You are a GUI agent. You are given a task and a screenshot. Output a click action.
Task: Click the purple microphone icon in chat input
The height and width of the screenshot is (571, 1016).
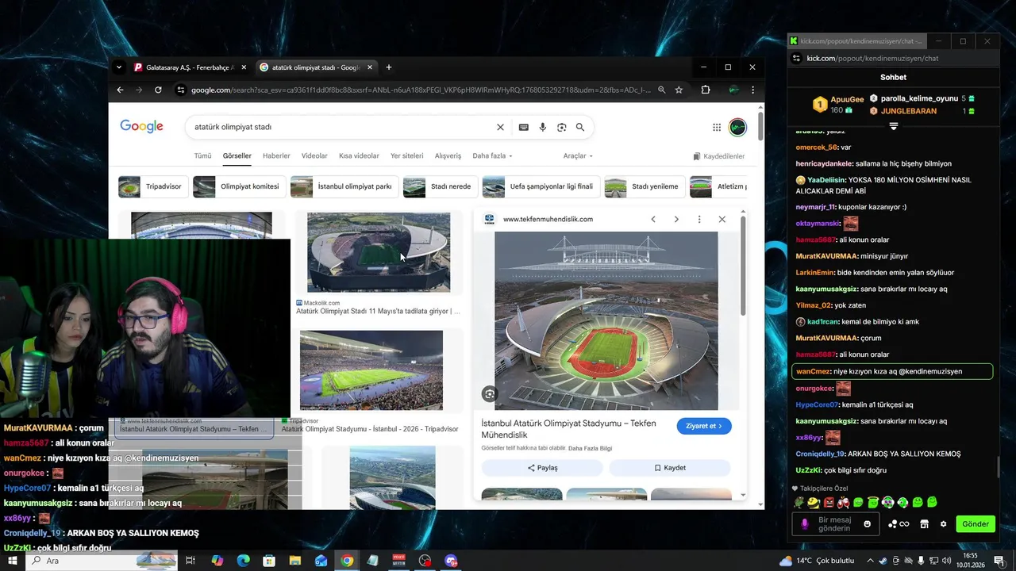click(804, 523)
